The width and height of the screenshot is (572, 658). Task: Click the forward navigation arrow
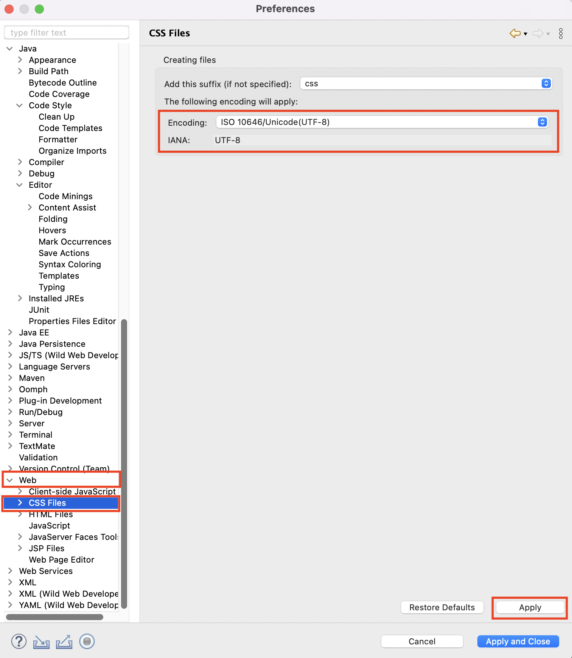[x=538, y=33]
